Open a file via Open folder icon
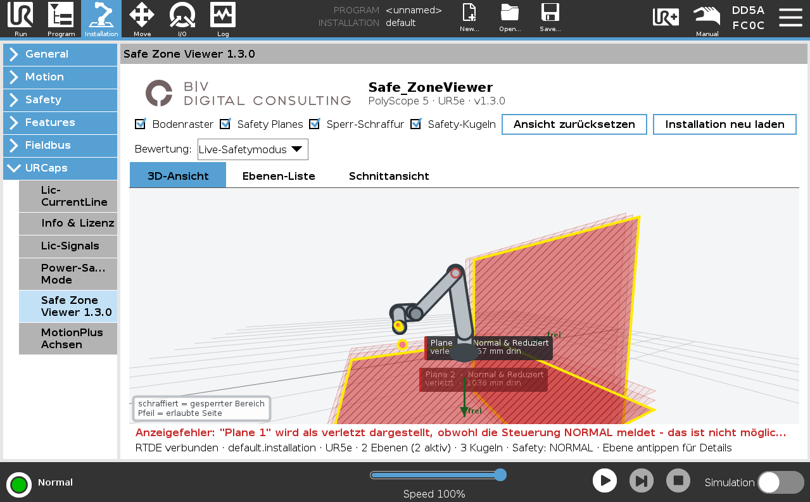The height and width of the screenshot is (502, 810). (x=510, y=18)
